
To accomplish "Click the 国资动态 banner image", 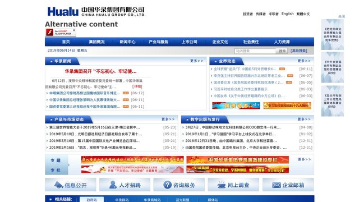I will [x=236, y=105].
